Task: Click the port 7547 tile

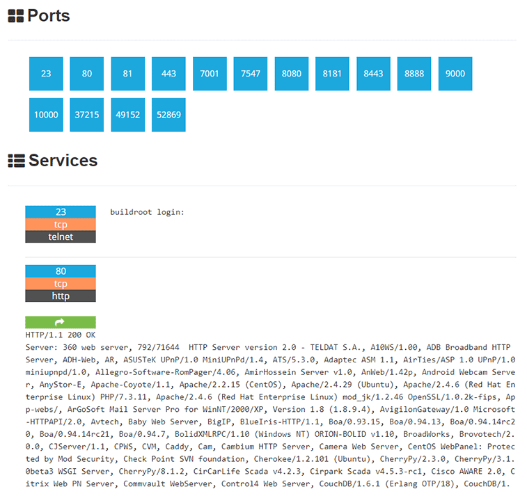Action: [x=251, y=74]
